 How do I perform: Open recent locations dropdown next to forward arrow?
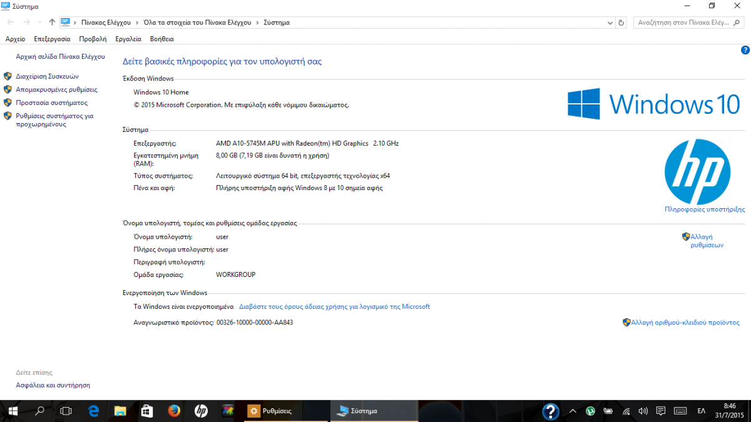[39, 23]
